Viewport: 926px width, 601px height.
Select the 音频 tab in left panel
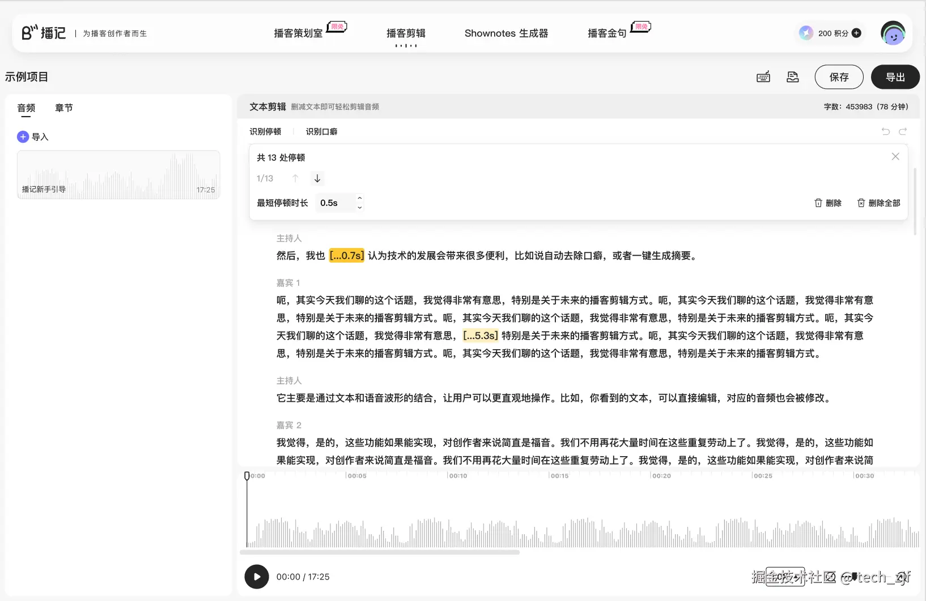[x=26, y=108]
